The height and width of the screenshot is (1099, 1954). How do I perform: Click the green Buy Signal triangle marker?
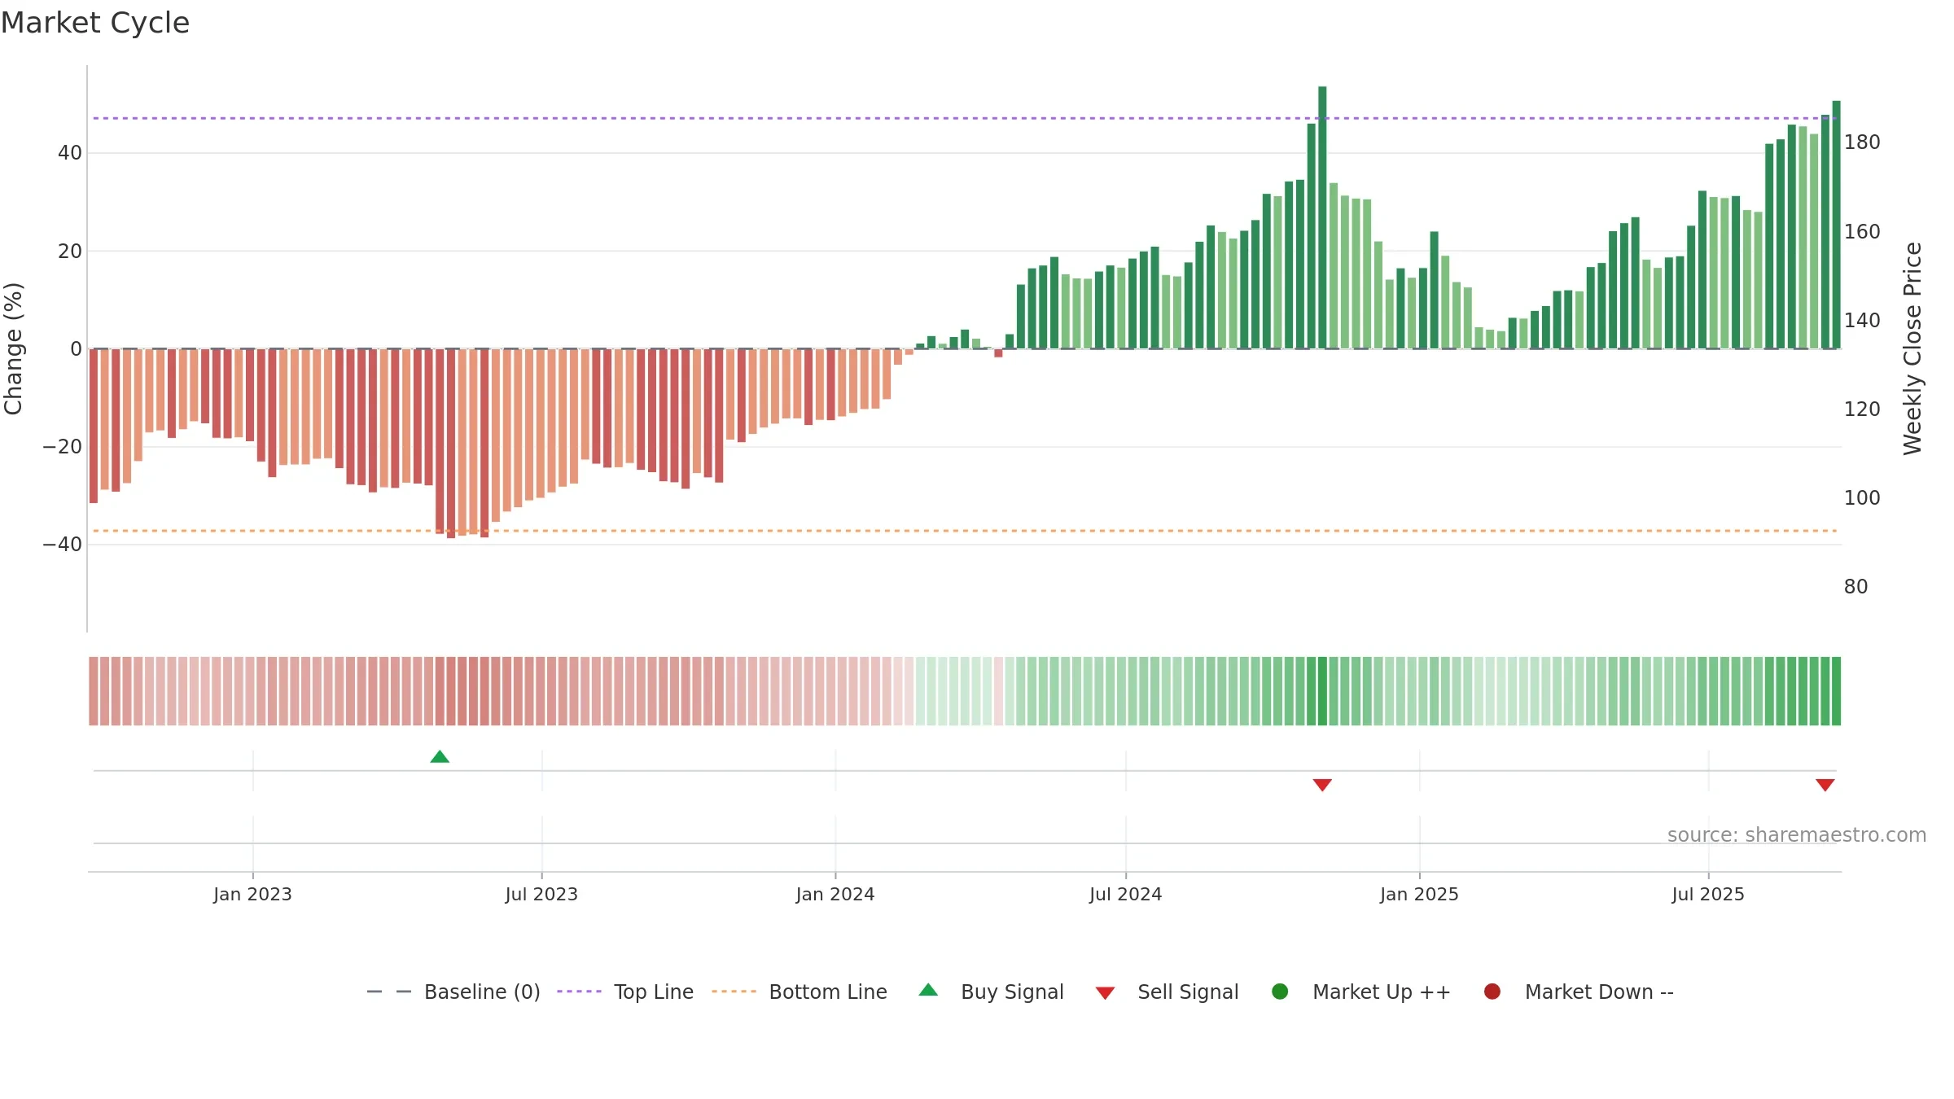440,756
